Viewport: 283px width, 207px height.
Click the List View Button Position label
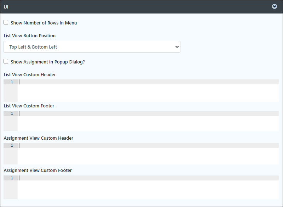click(x=30, y=35)
